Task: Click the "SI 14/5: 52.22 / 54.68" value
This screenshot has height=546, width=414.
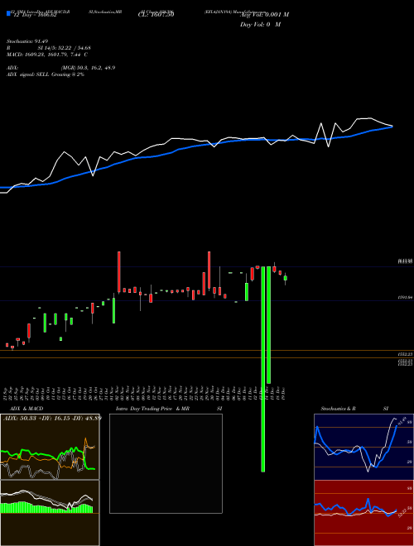Action: coord(65,48)
